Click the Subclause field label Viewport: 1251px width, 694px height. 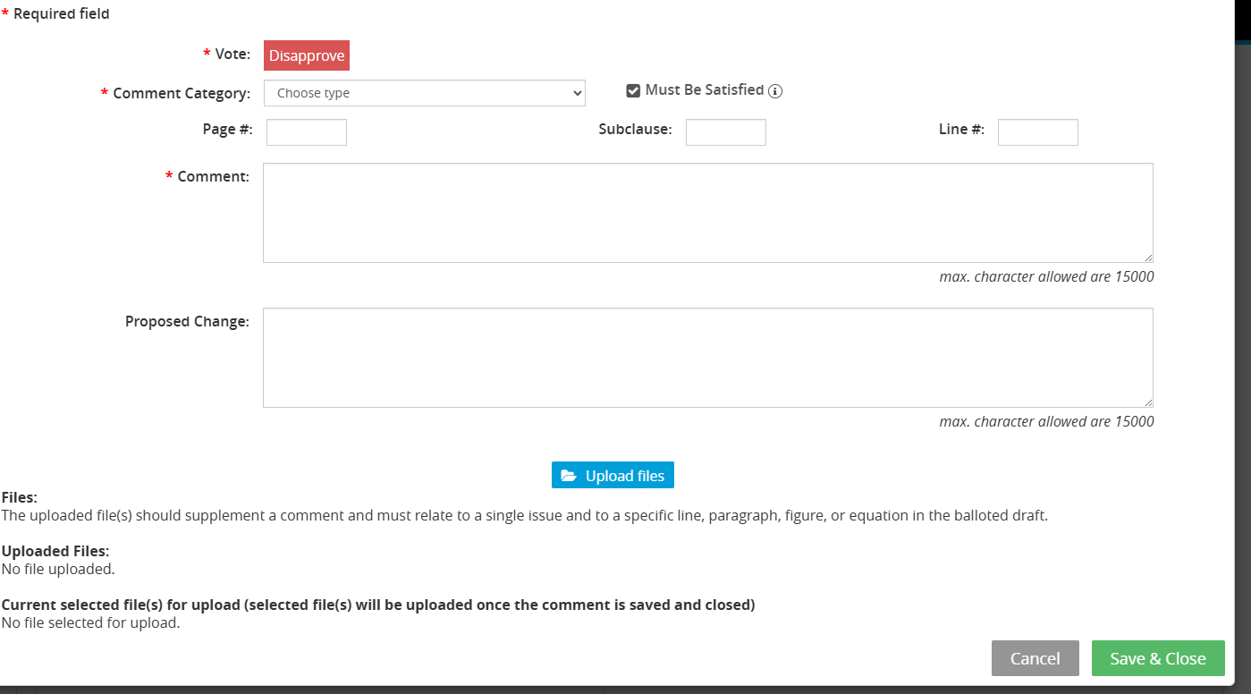[635, 130]
